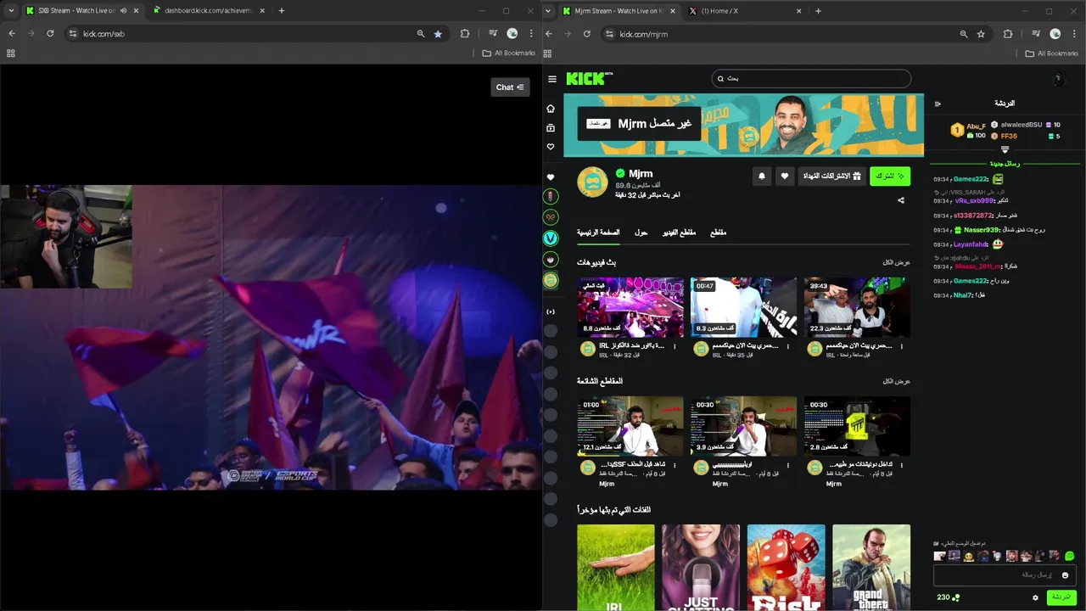Open the 01:00 popular clip thumbnail

[630, 426]
